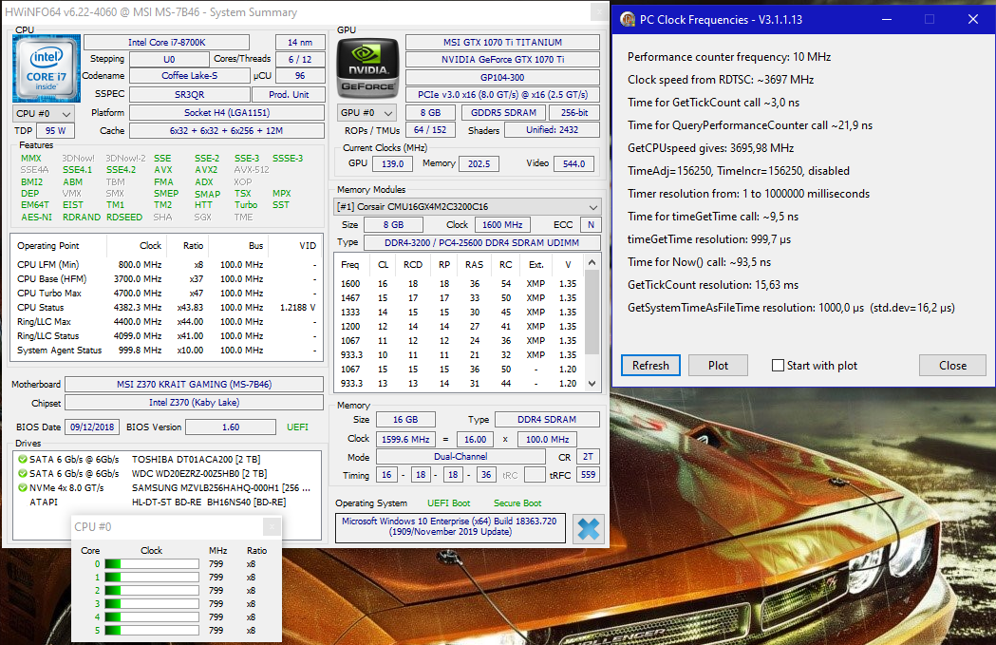Click the memory timing scrollbar thumb

[592, 313]
